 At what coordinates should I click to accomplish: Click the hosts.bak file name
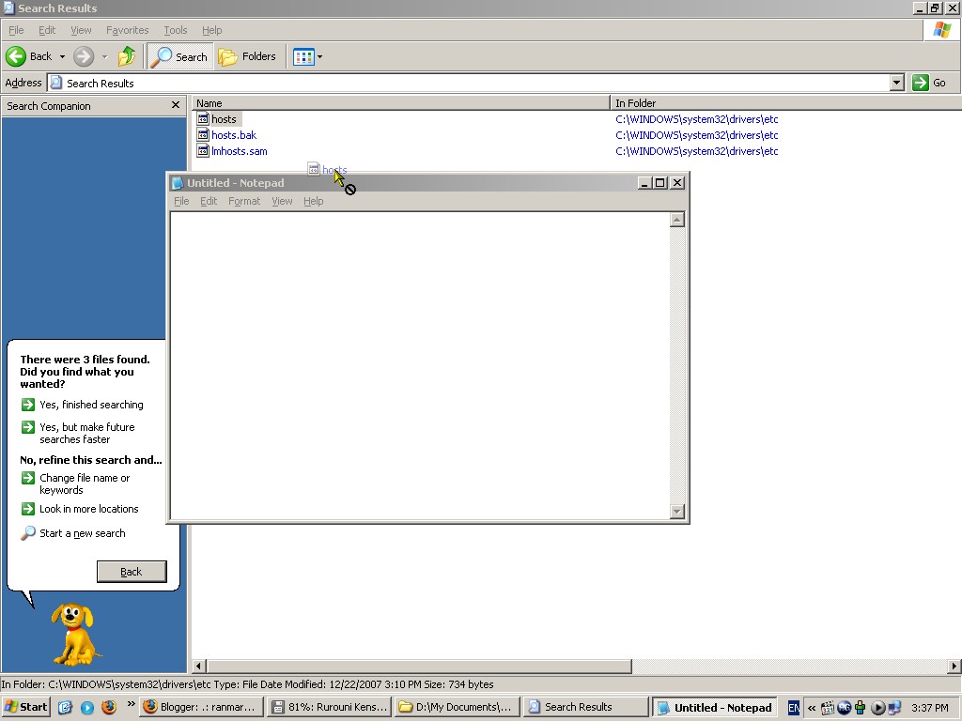(234, 135)
